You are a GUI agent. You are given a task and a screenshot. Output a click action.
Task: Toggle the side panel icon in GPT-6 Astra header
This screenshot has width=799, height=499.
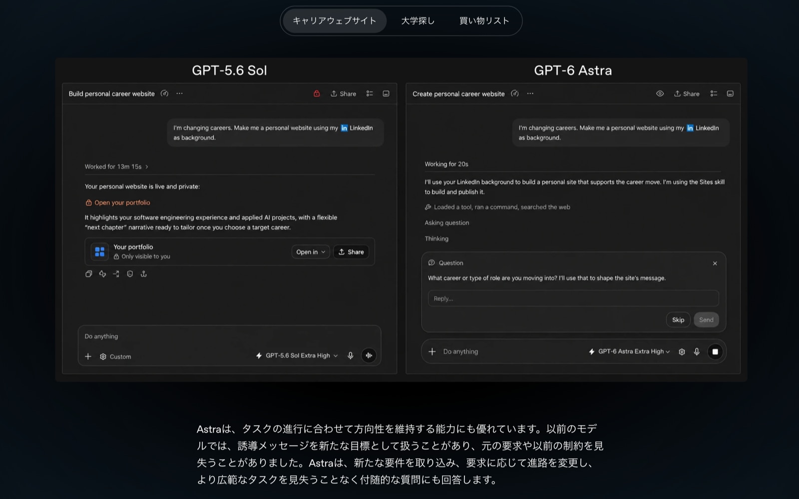click(x=730, y=93)
